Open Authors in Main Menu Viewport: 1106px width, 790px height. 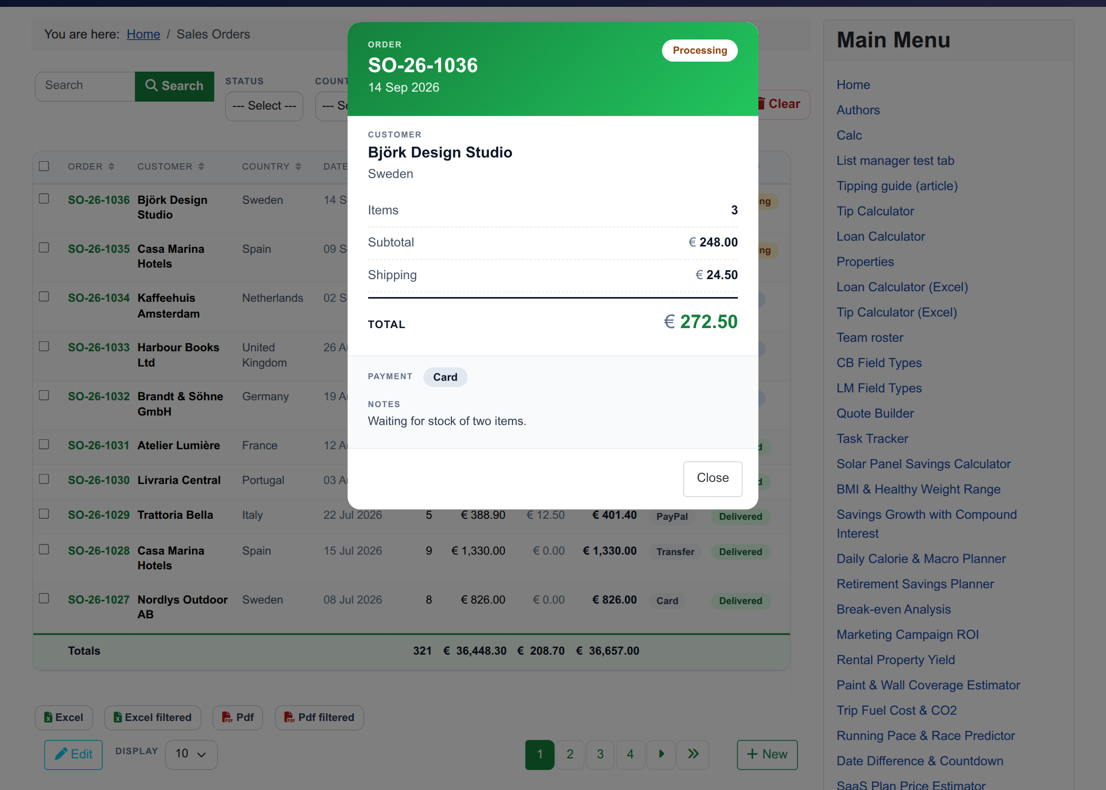pos(858,110)
